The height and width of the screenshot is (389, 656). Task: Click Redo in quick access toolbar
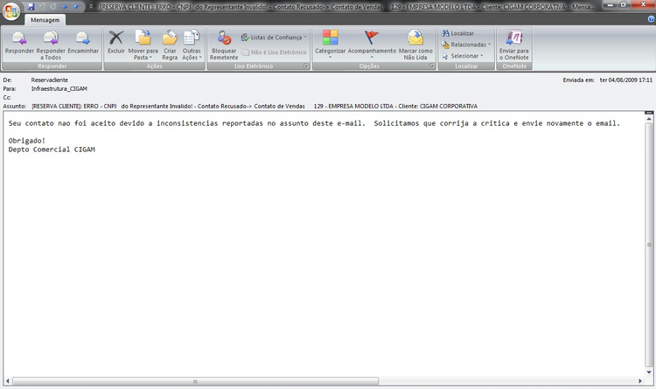pyautogui.click(x=53, y=6)
